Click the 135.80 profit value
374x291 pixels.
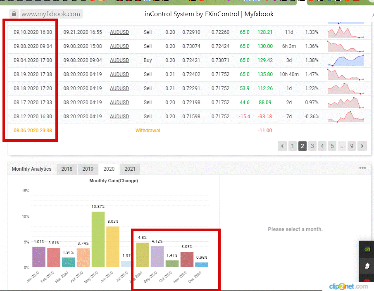coord(265,74)
